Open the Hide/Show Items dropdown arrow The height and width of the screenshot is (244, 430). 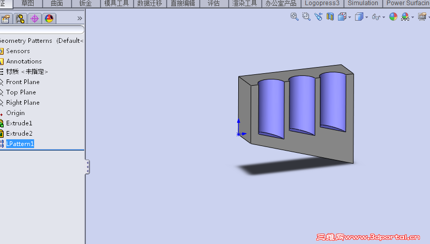(383, 17)
